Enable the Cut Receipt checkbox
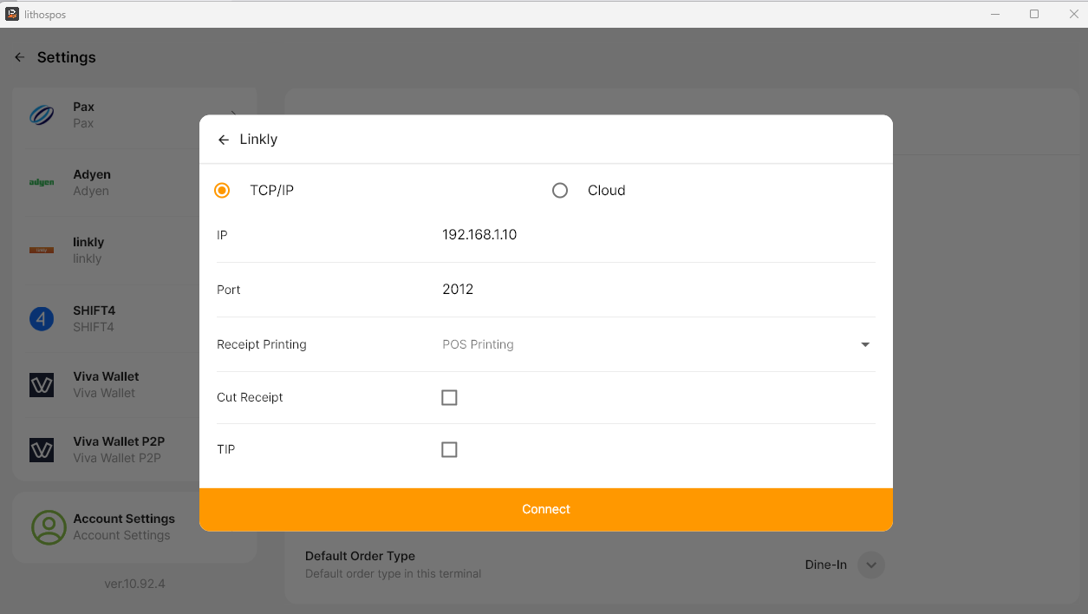This screenshot has height=614, width=1088. [449, 397]
